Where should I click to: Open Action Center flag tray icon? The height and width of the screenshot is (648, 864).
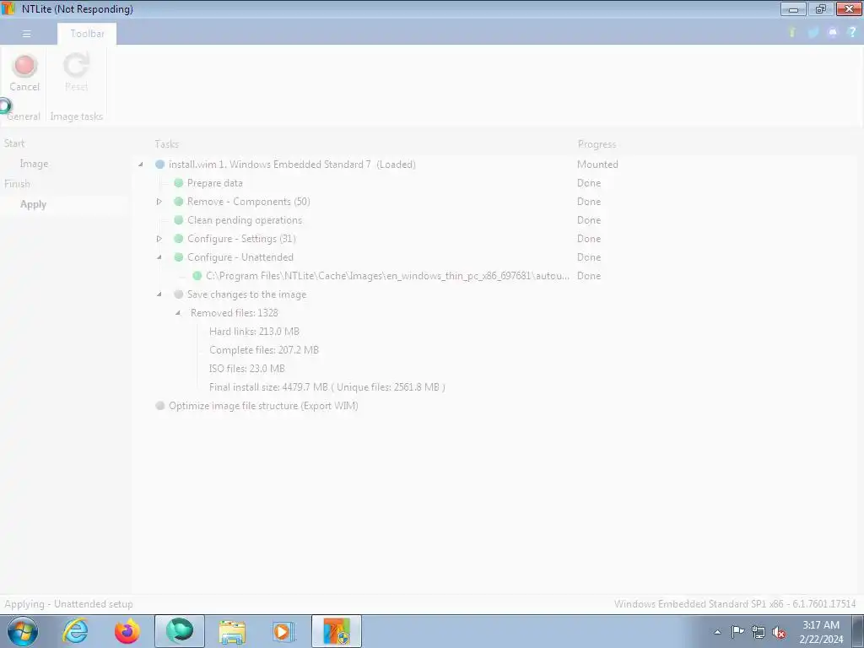click(737, 632)
